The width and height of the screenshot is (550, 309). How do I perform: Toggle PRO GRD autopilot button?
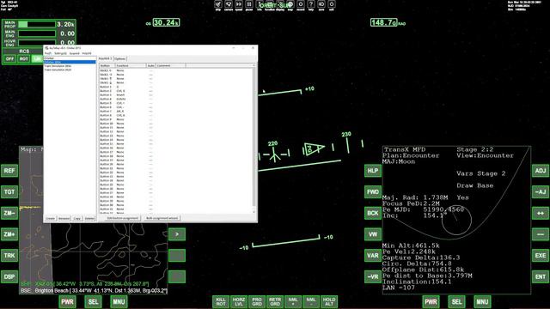pyautogui.click(x=257, y=301)
